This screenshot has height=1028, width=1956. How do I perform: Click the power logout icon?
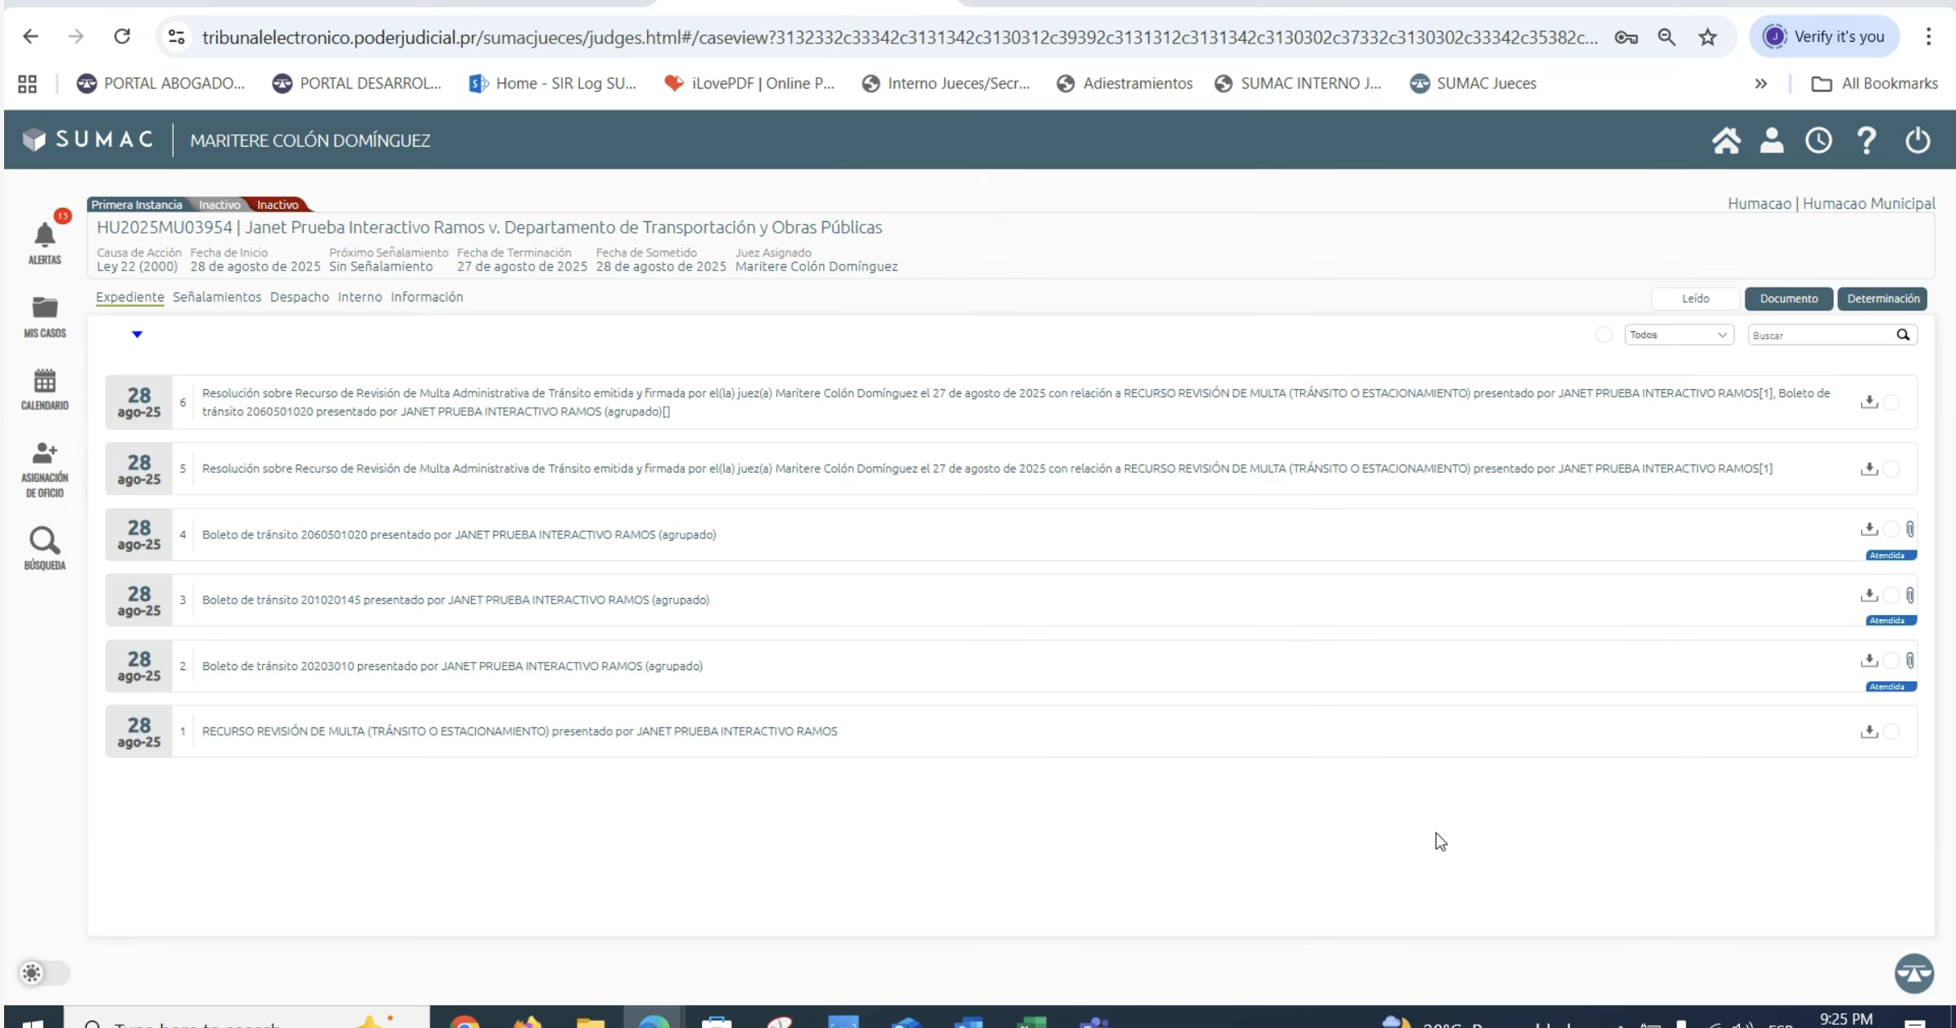point(1918,140)
